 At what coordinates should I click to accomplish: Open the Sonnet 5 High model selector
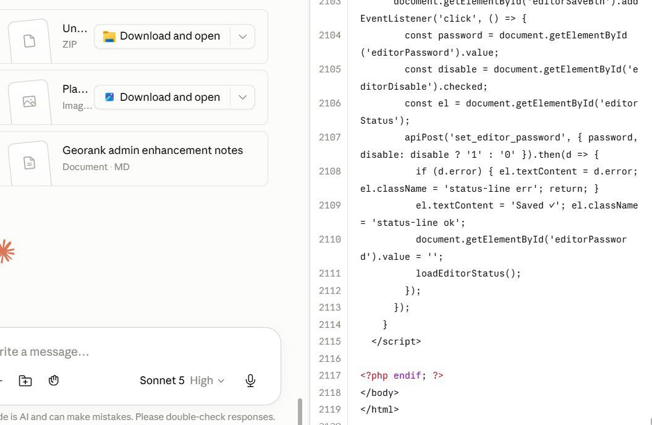tap(182, 380)
